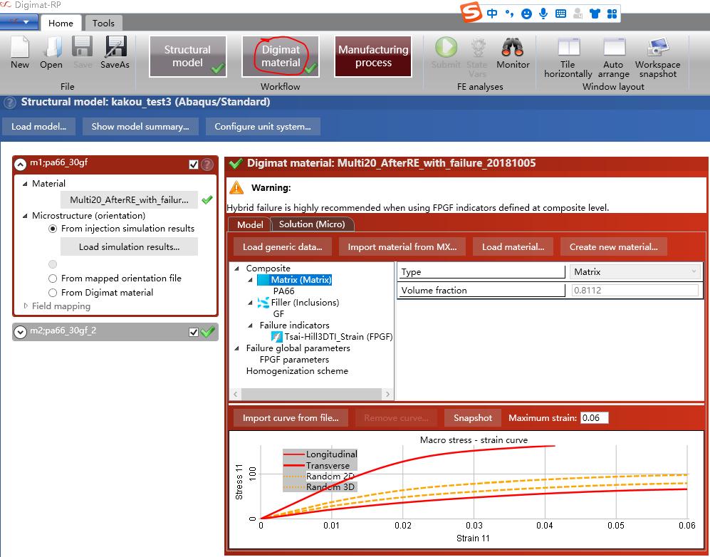Click Import curve from file... button

click(291, 418)
